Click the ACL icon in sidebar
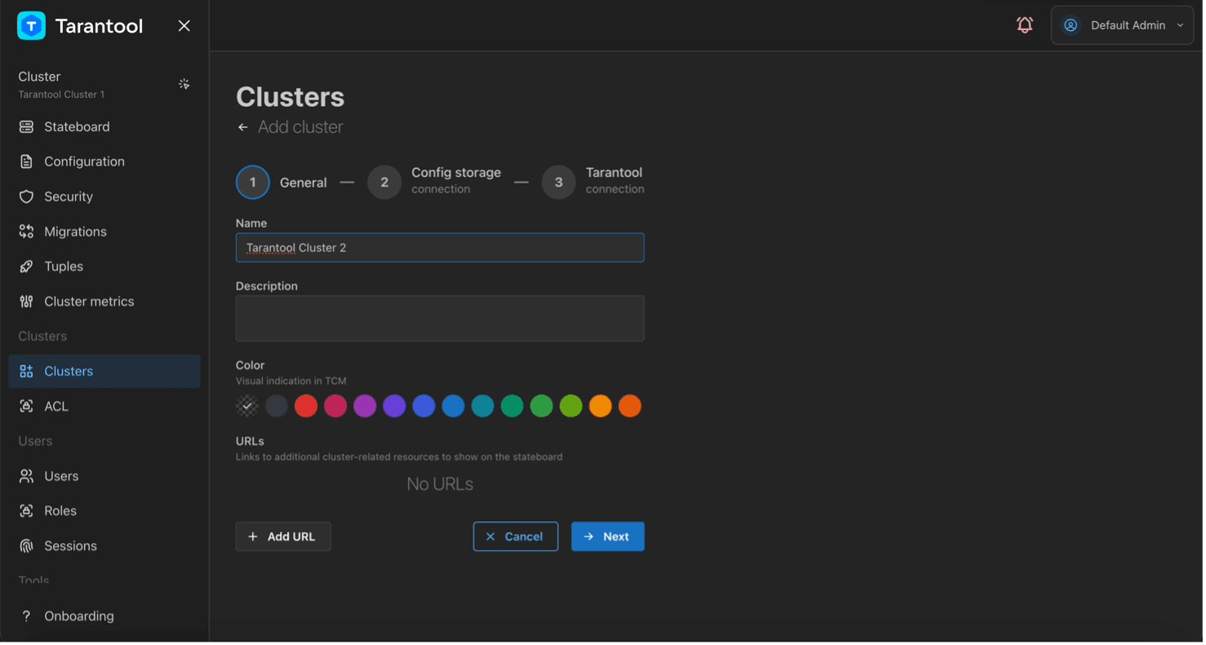Image resolution: width=1206 pixels, height=645 pixels. click(x=26, y=407)
